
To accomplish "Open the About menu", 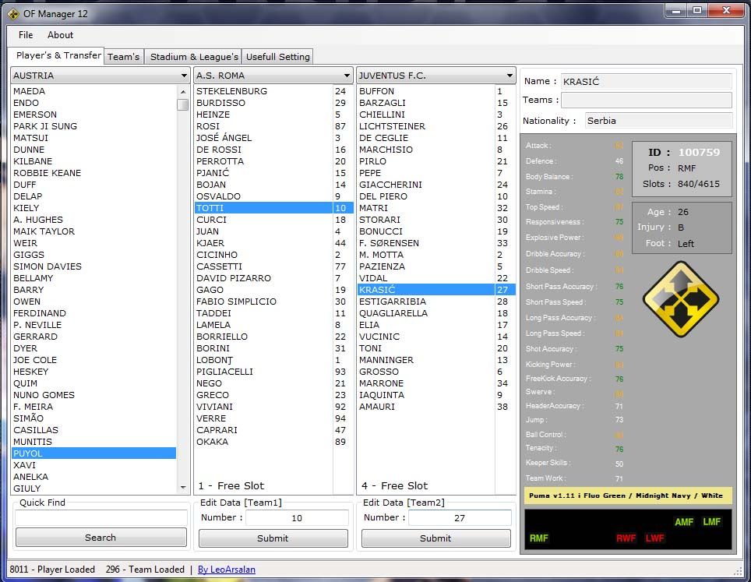I will coord(60,35).
